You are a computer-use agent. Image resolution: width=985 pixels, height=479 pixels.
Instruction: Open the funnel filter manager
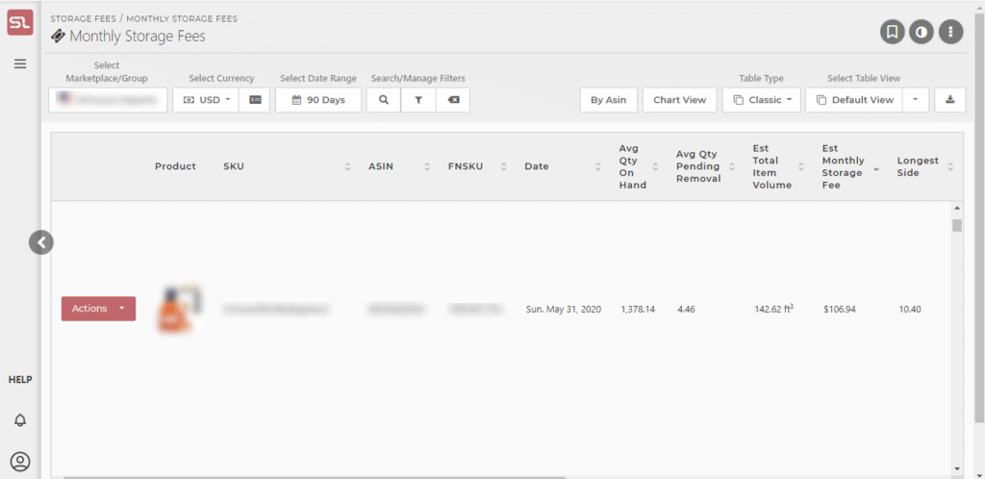coord(418,100)
